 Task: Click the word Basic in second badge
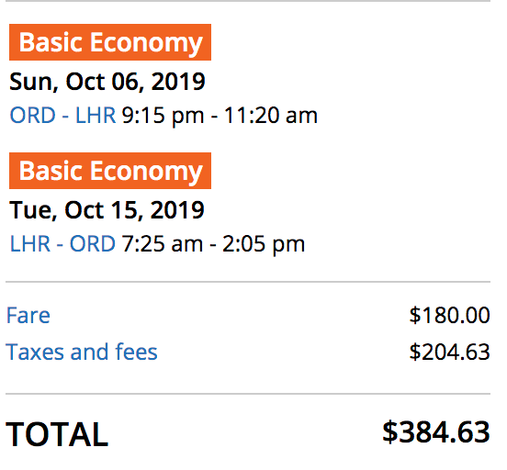51,171
